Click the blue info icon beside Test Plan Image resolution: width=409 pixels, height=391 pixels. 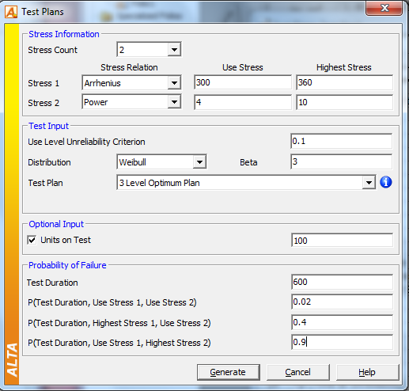[386, 182]
